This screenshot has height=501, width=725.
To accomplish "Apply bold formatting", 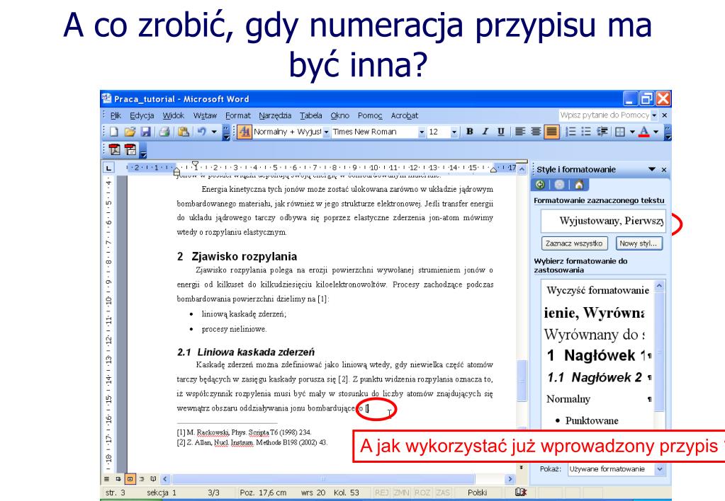I will pyautogui.click(x=470, y=132).
